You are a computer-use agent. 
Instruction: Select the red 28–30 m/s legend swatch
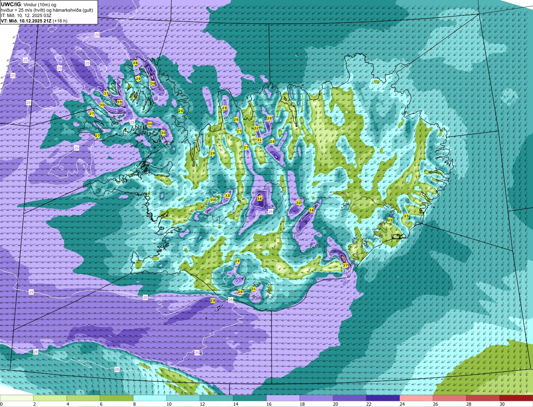click(x=483, y=398)
